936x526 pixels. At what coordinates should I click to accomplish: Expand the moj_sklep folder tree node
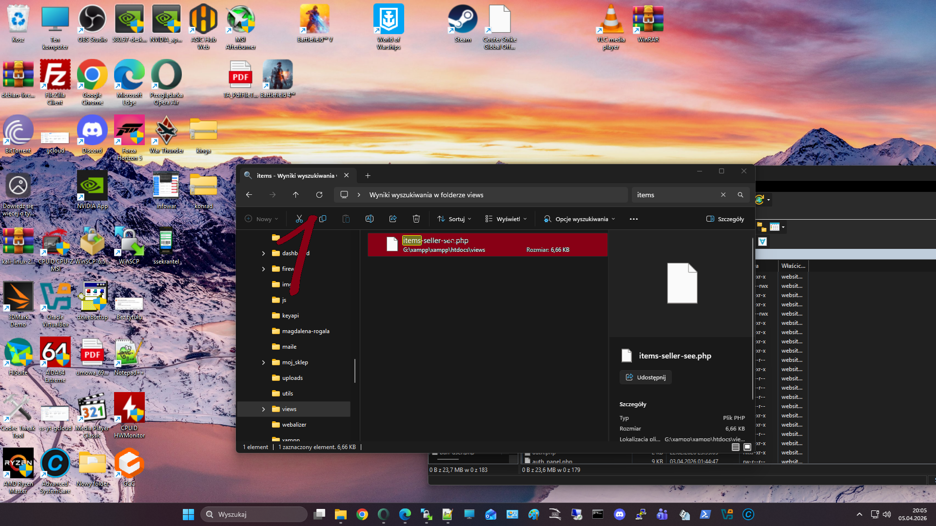[x=264, y=362]
